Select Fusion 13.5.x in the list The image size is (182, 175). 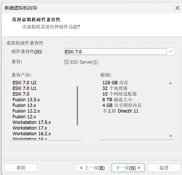point(26,100)
